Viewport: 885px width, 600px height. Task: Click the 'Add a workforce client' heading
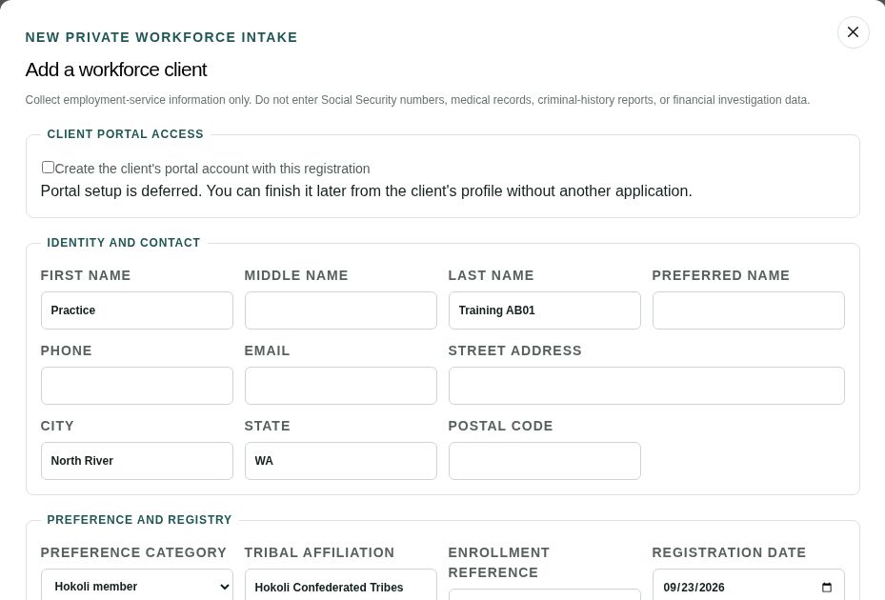tap(116, 70)
